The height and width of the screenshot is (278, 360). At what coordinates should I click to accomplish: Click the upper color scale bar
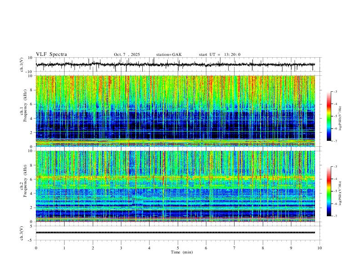(329, 116)
